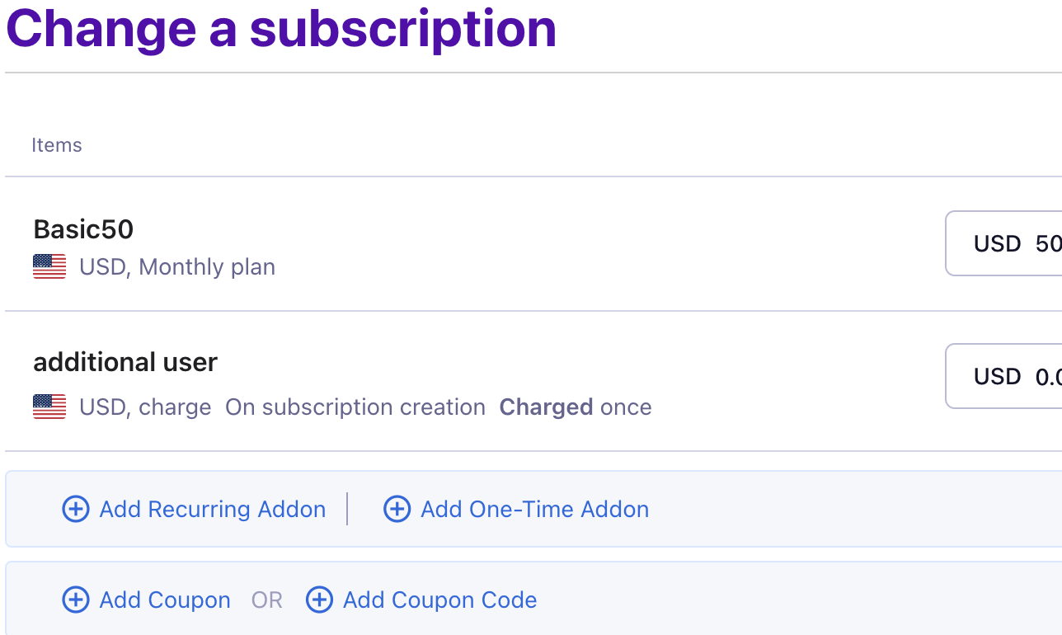The image size is (1062, 635).
Task: Click the 'USD, Monthly plan' description
Action: point(177,267)
